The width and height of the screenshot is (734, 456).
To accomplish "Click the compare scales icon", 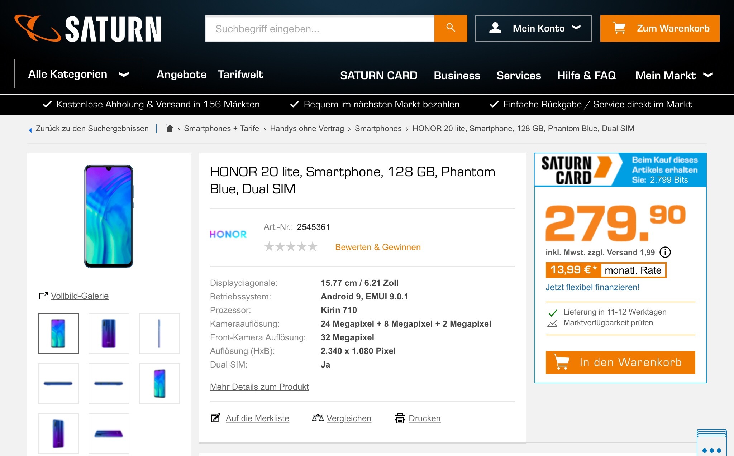I will click(x=318, y=418).
